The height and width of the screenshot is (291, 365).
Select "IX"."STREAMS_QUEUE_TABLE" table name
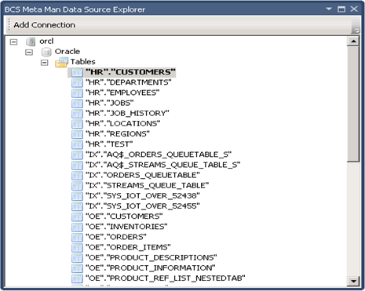pyautogui.click(x=147, y=185)
